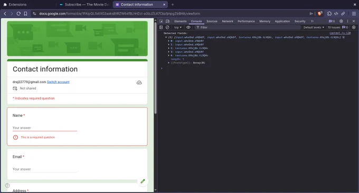Screen dimensions: 359x193
Task: Open a new browser tab
Action: [x=173, y=5]
